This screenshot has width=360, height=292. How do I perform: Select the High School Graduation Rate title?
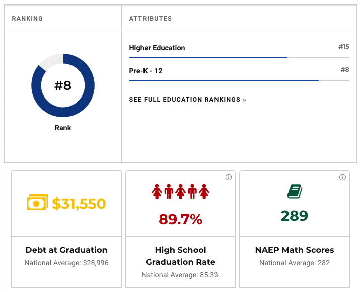(x=180, y=256)
